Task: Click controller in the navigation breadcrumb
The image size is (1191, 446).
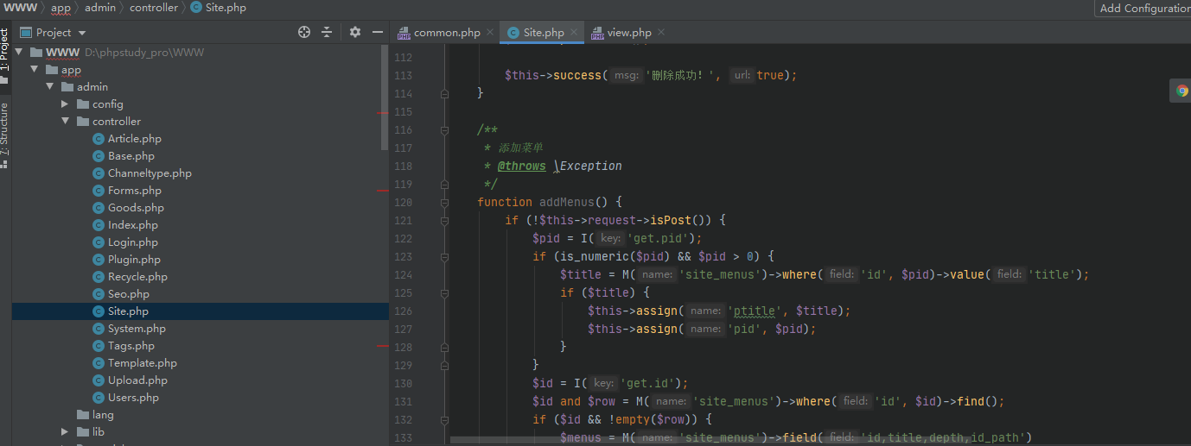Action: coord(154,8)
